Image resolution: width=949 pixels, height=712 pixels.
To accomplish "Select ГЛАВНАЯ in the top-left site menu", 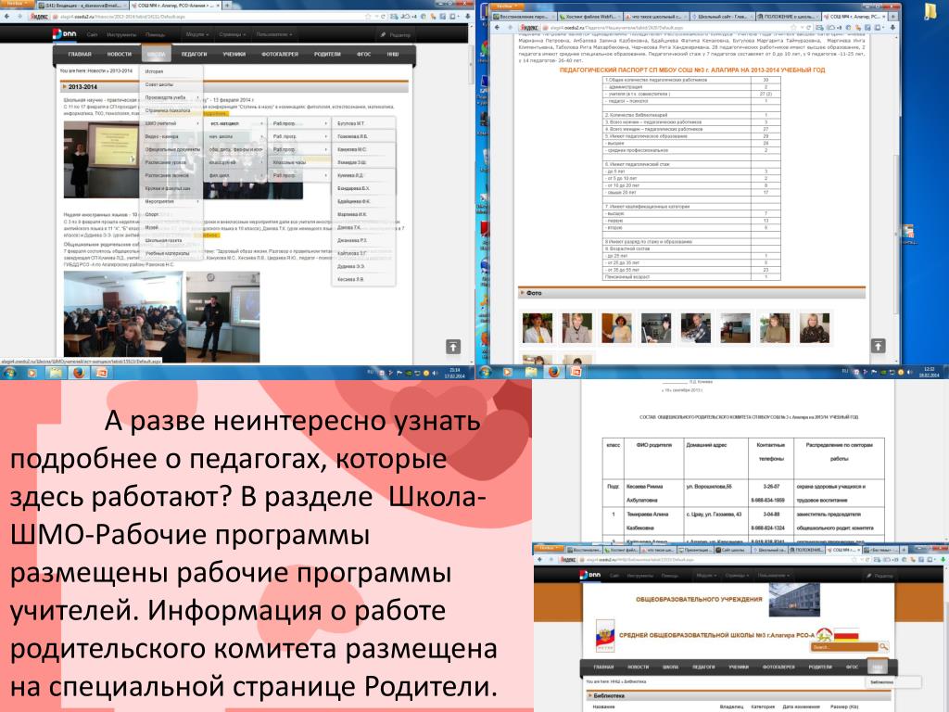I will [80, 54].
